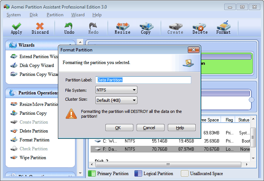Click the Format Partition sidebar icon
Screen dimensions: 264x181
14,140
